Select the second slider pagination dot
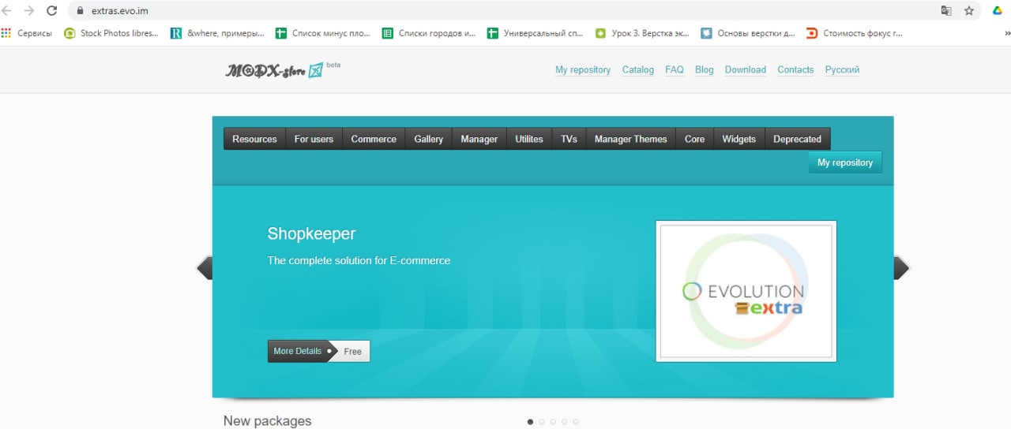The height and width of the screenshot is (429, 1011). point(542,422)
